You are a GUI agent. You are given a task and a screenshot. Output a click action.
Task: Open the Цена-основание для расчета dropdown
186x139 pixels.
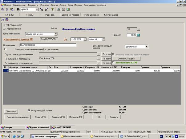click(x=147, y=47)
